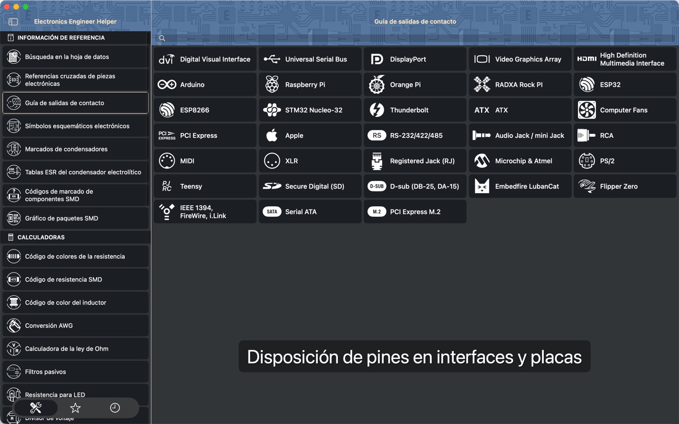
Task: Open Códigos de marcado de componentes SMD
Action: [76, 195]
